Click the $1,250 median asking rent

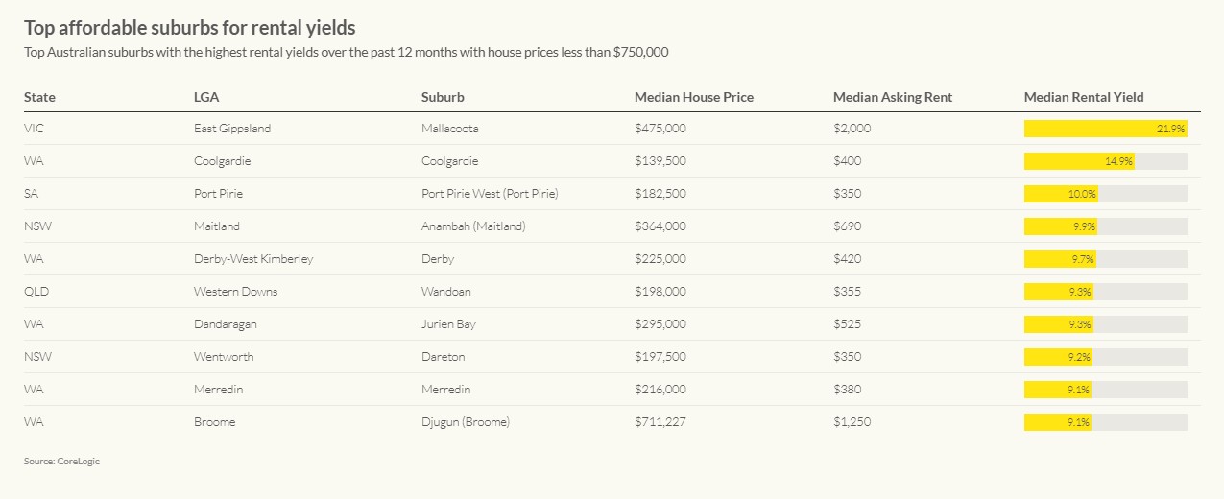coord(852,422)
